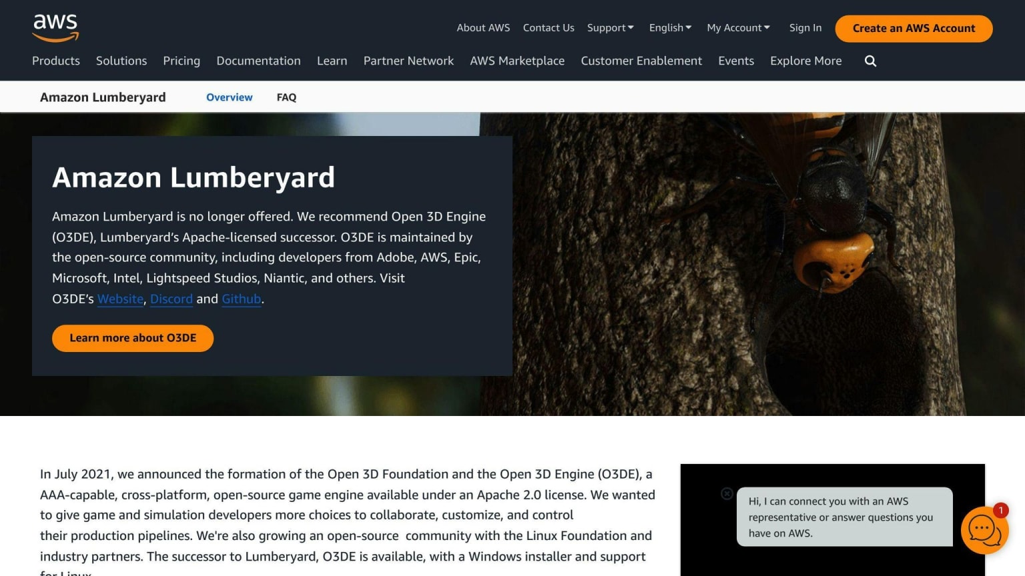Click the About AWS link

pyautogui.click(x=483, y=28)
